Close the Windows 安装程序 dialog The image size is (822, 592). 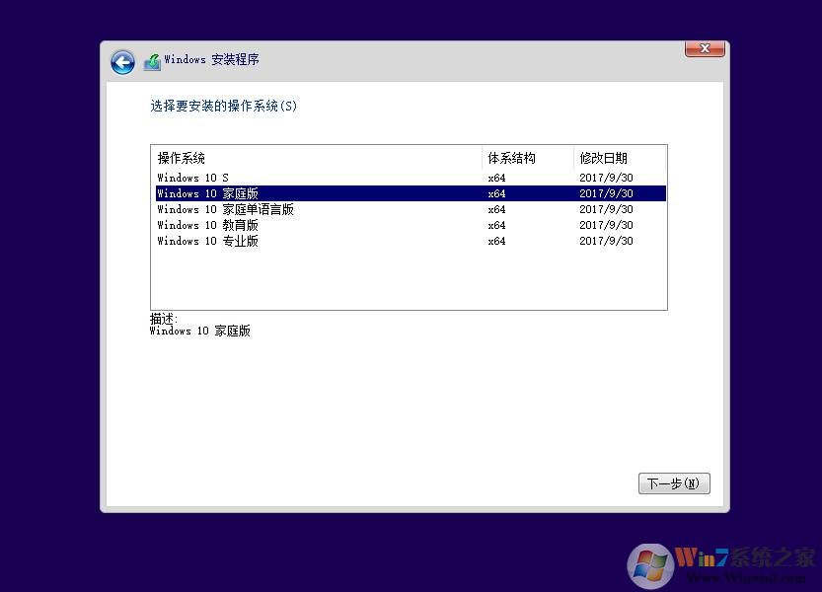coord(705,48)
